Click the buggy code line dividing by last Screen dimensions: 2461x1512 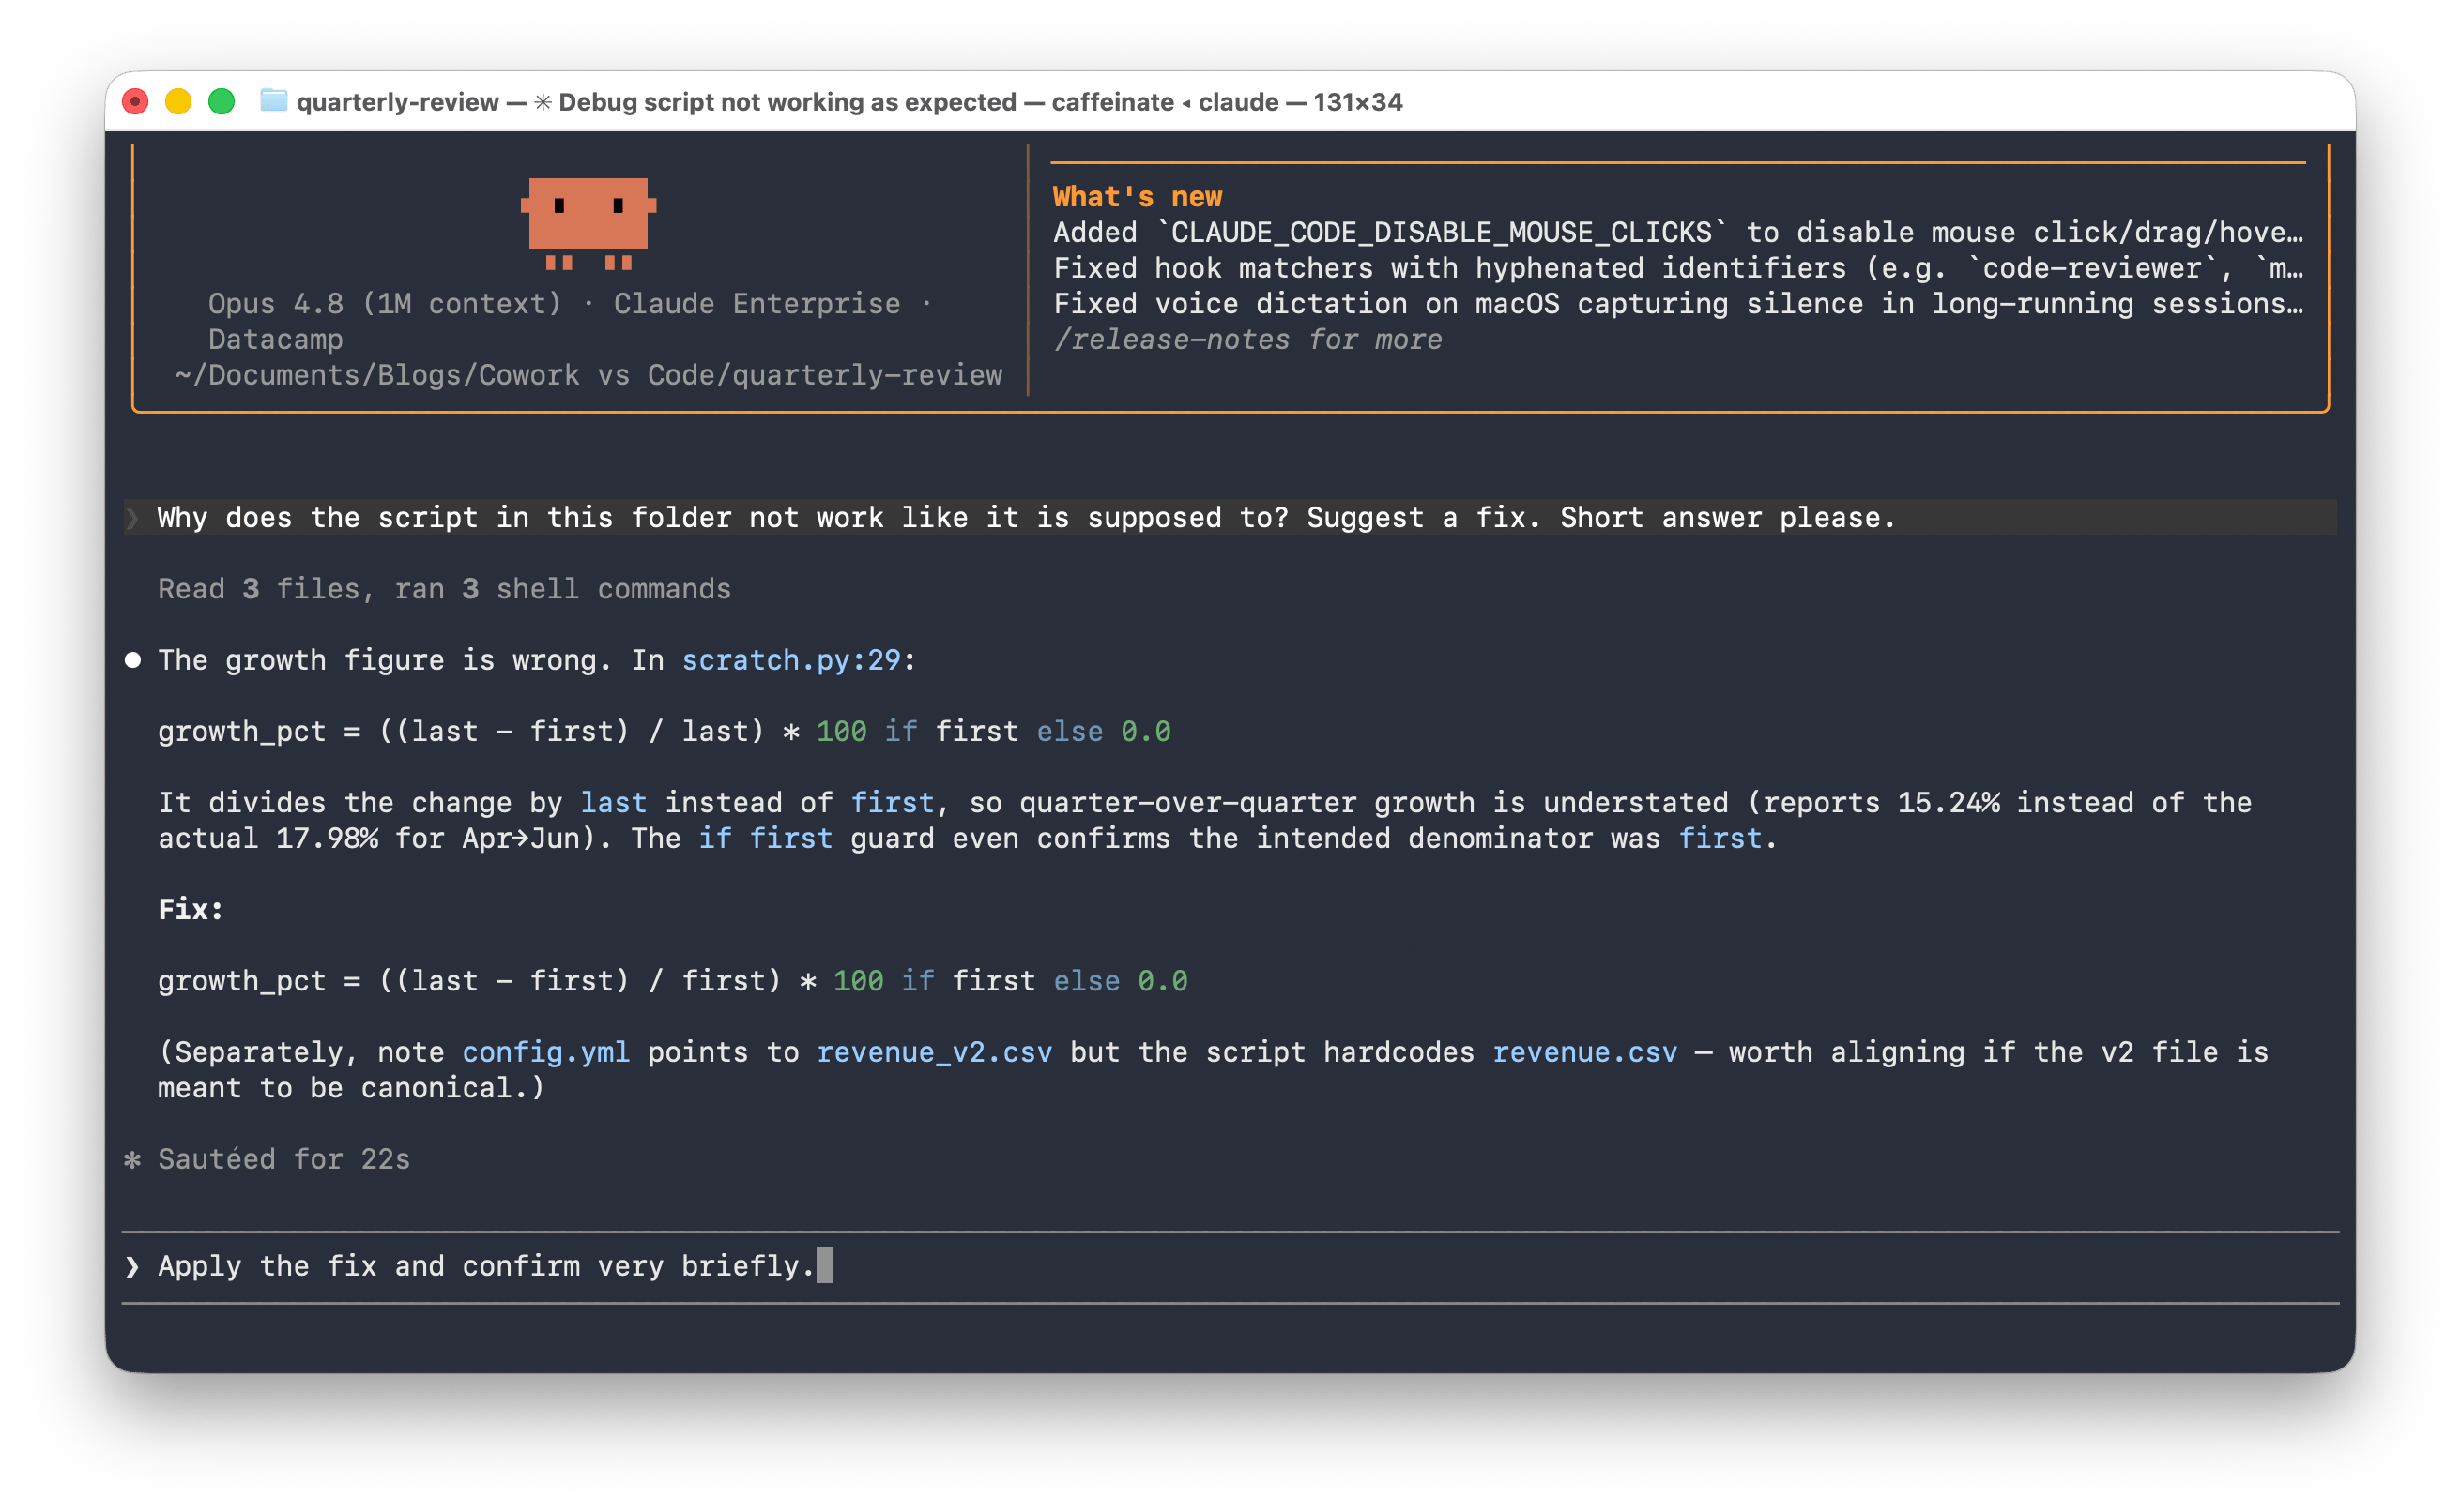tap(665, 731)
